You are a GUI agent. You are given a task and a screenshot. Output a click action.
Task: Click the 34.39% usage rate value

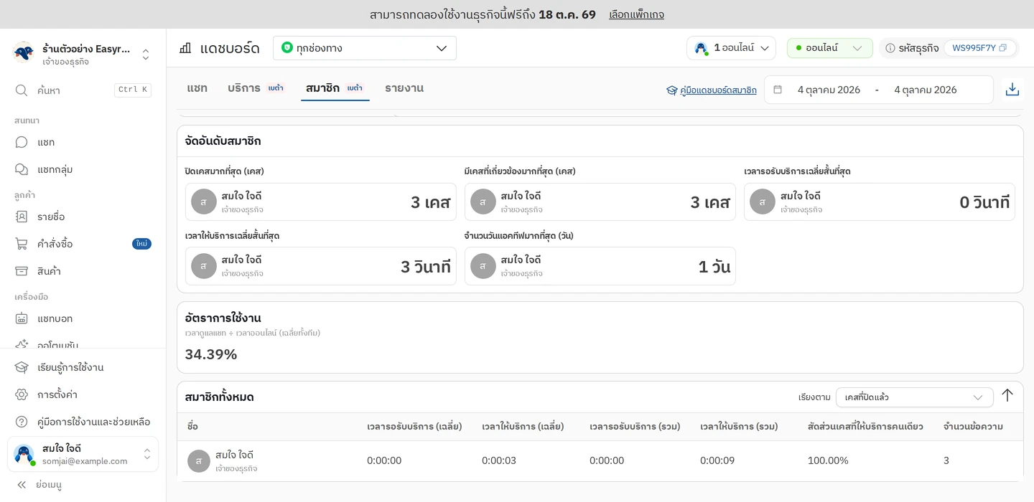(x=211, y=354)
